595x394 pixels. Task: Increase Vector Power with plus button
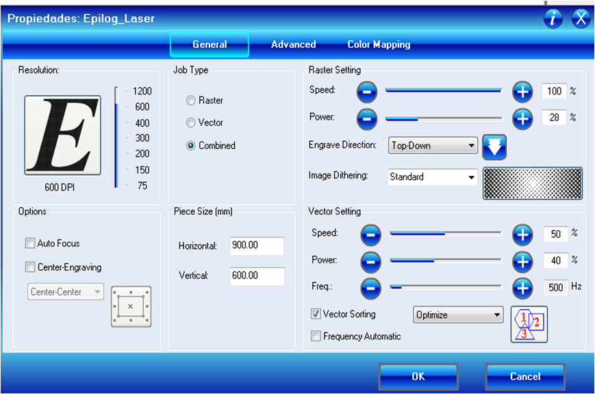(522, 262)
